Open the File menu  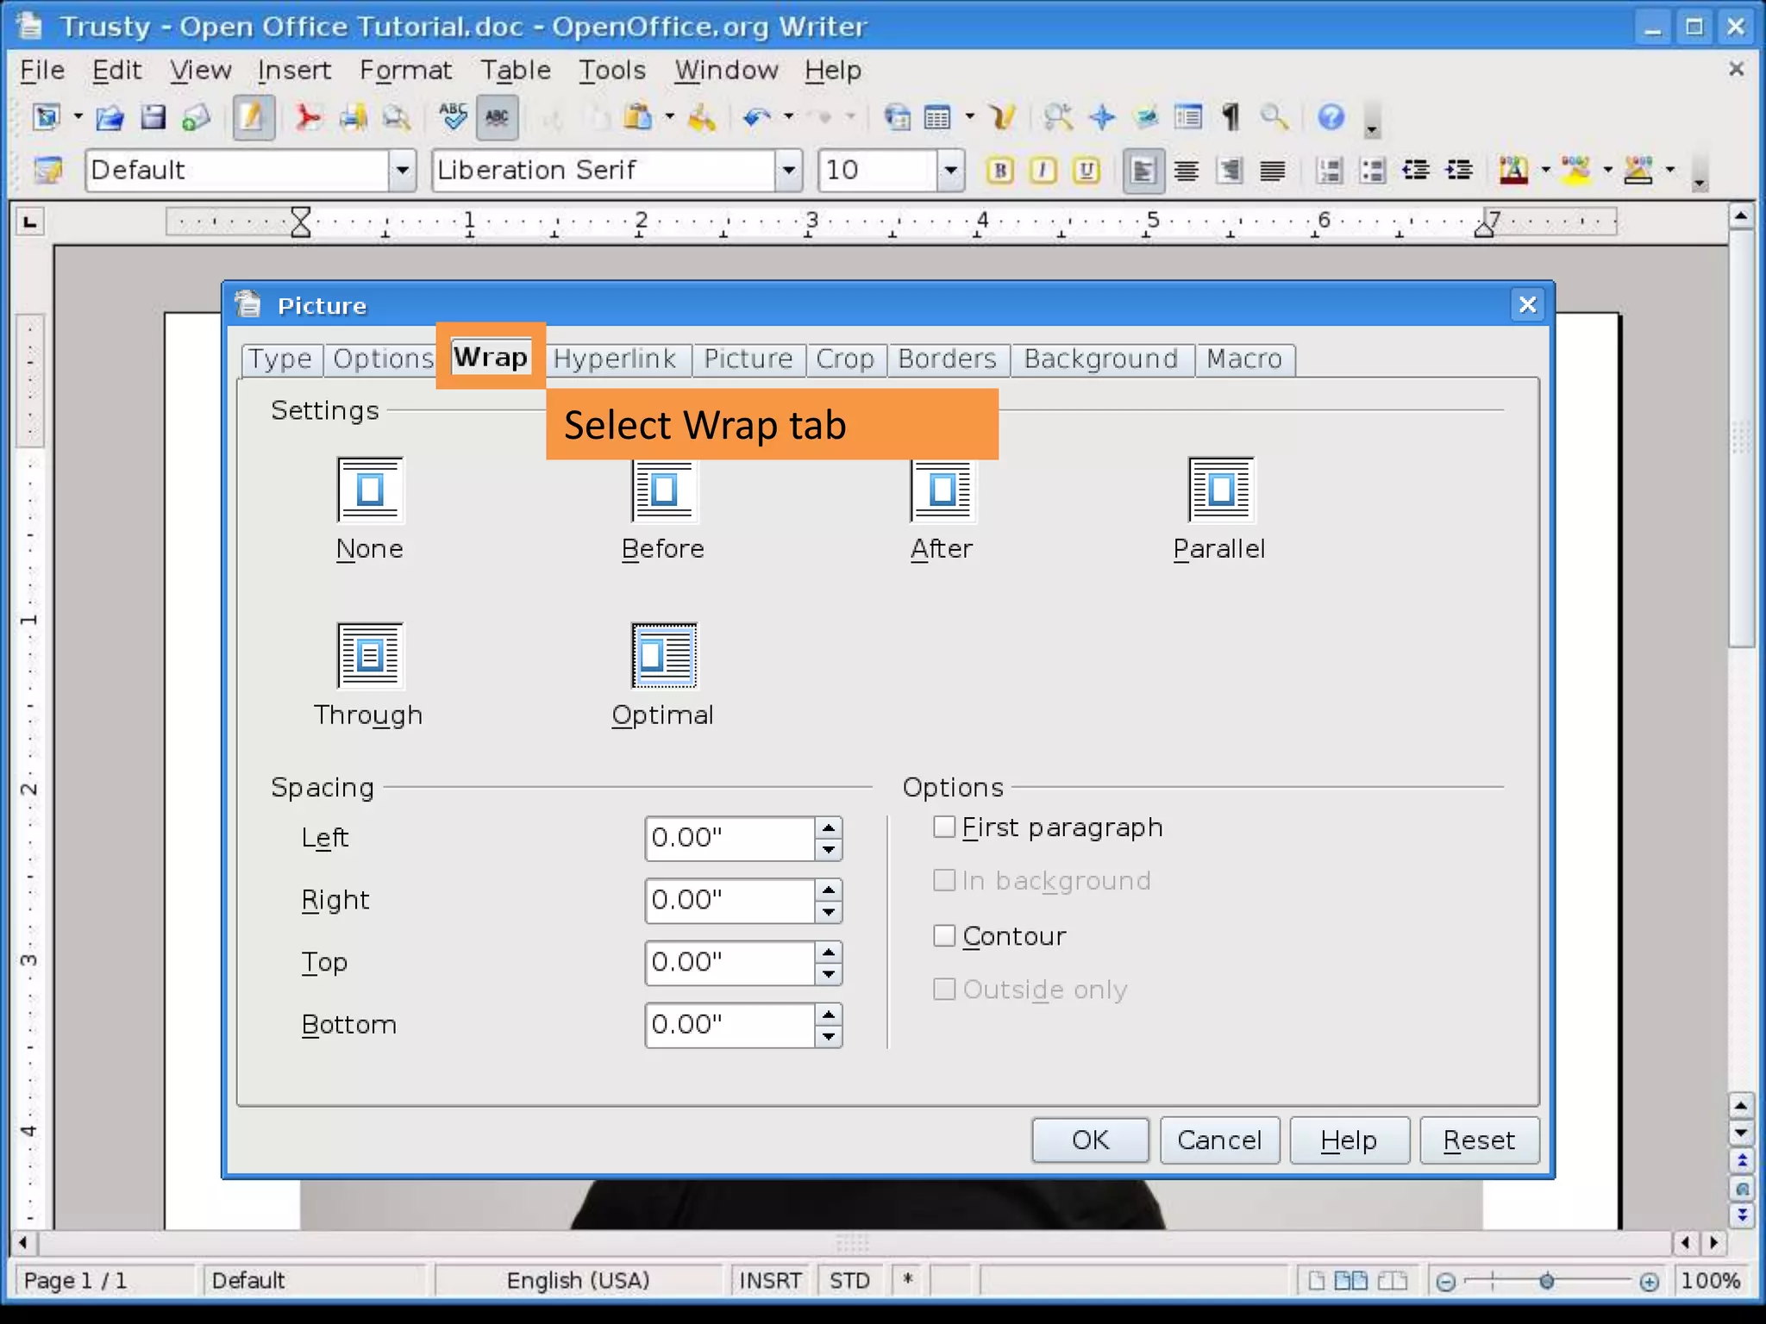(x=42, y=70)
